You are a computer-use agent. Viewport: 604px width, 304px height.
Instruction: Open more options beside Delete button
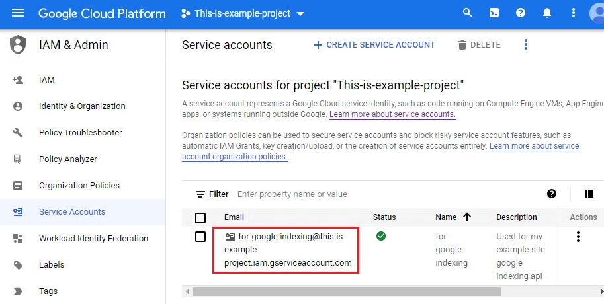[x=526, y=45]
